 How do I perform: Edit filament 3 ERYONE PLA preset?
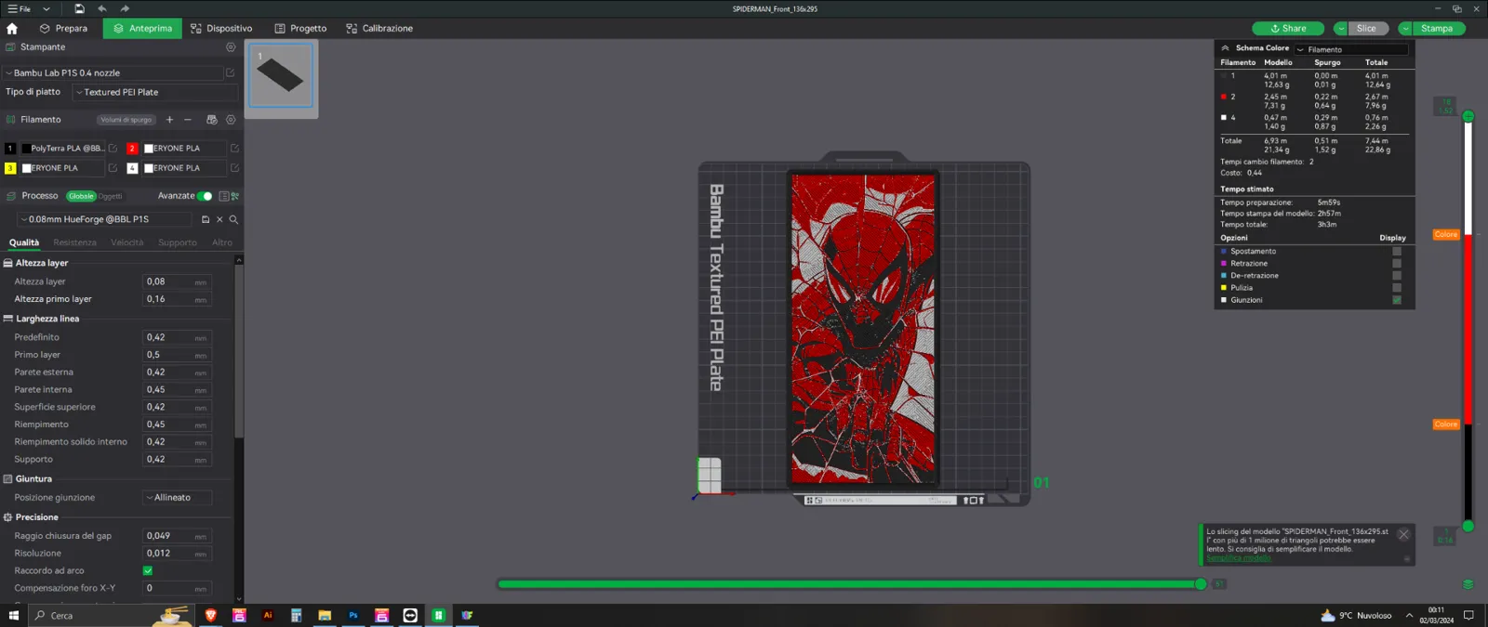113,168
